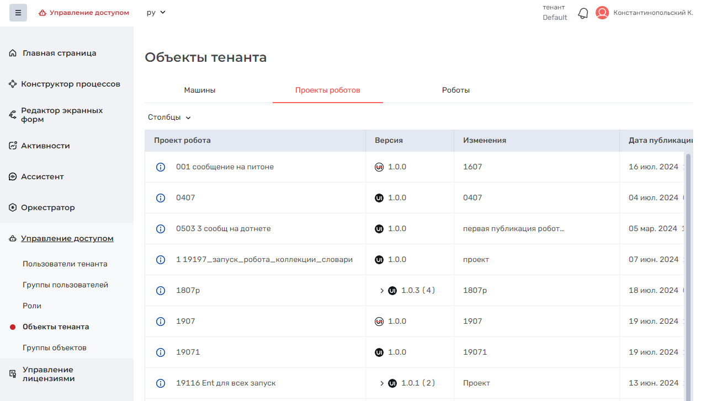Screen dimensions: 701x401
Task: Go to Пользователи тенанта
Action: [65, 264]
